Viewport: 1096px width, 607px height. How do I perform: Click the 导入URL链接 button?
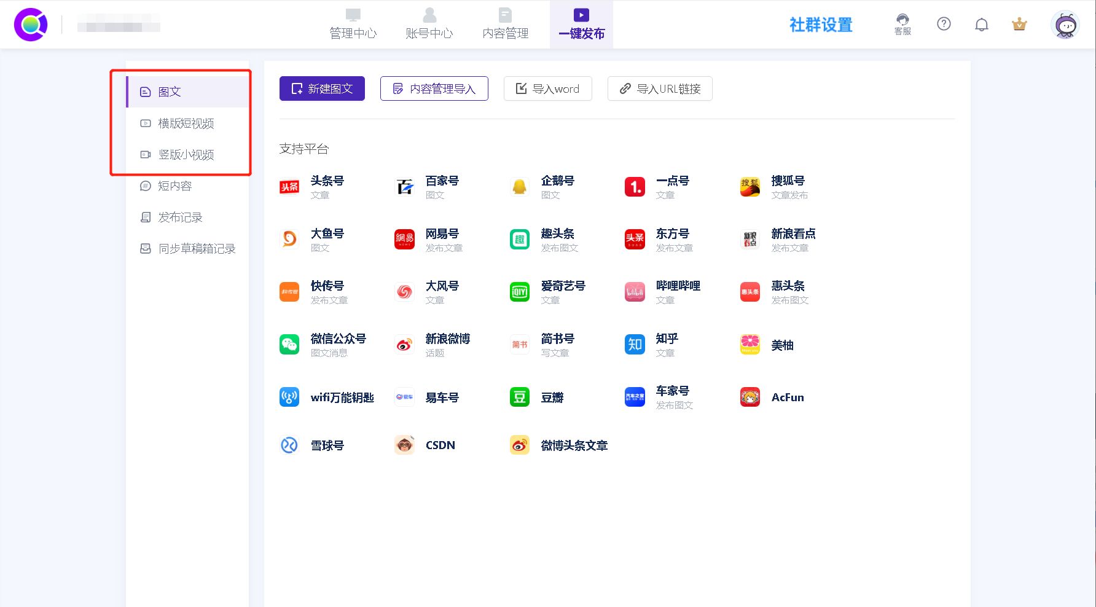(660, 88)
